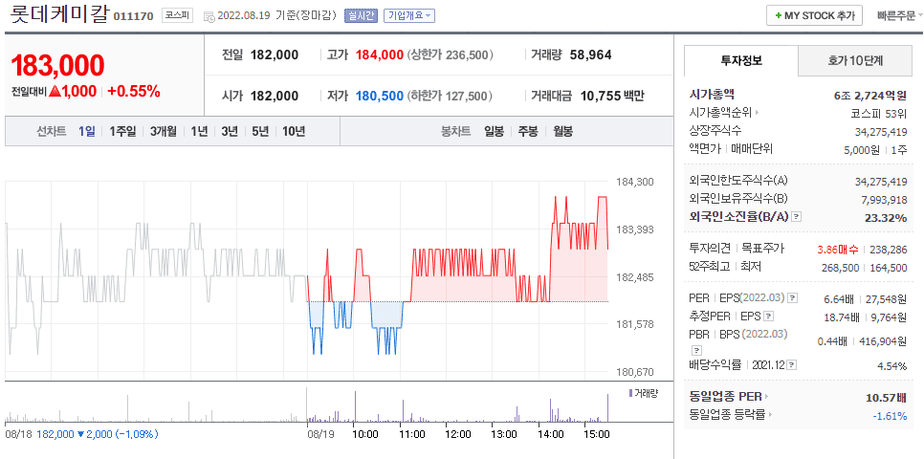Click the 하한가 127,500 lower limit text
This screenshot has width=924, height=459.
coord(450,96)
